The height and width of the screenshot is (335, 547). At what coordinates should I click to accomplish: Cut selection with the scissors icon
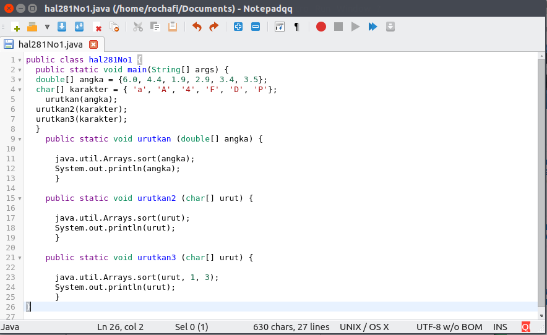[138, 27]
